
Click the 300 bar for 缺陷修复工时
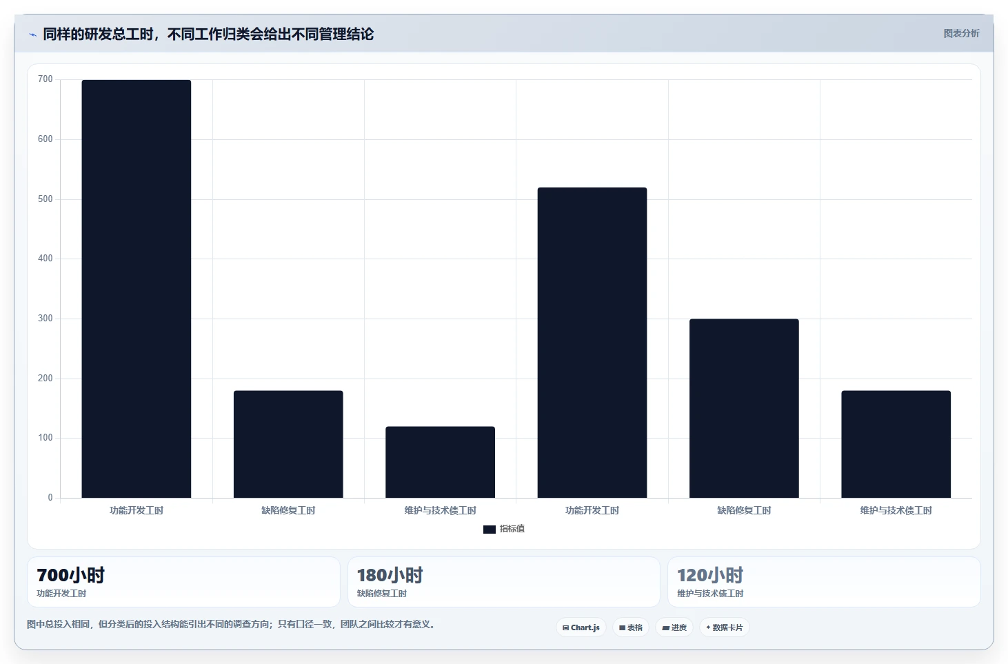(744, 408)
